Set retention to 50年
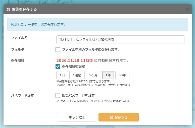The width and height of the screenshot is (195, 128). (122, 75)
